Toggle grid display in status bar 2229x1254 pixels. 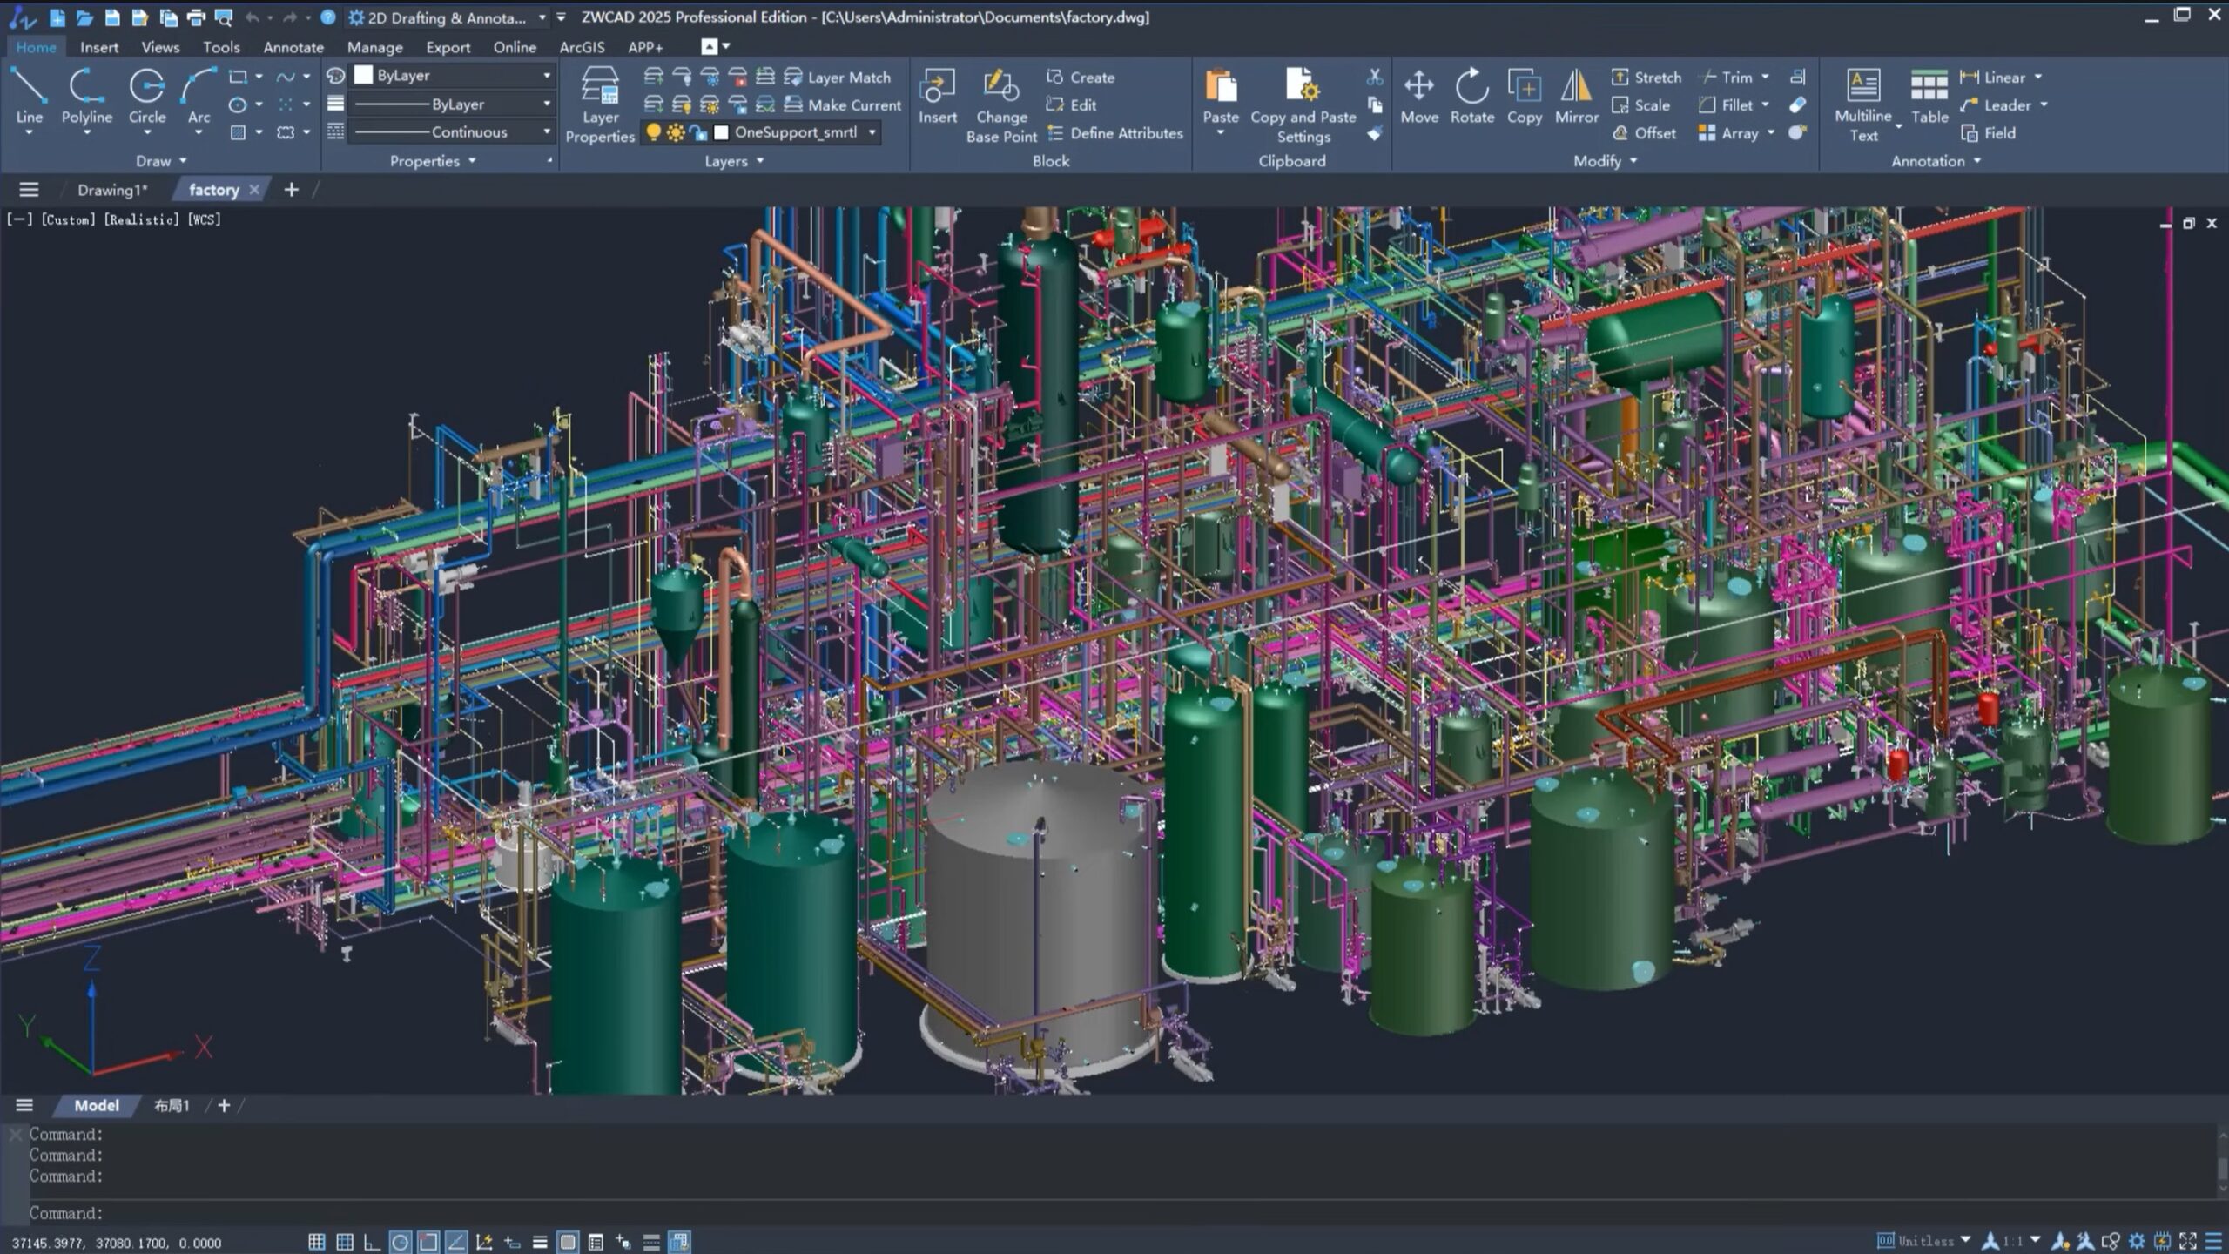pos(345,1242)
